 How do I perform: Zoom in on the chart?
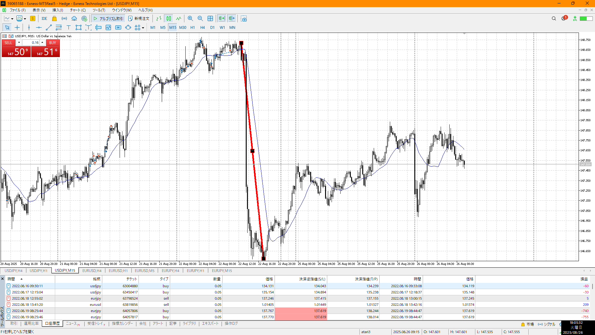pos(190,19)
